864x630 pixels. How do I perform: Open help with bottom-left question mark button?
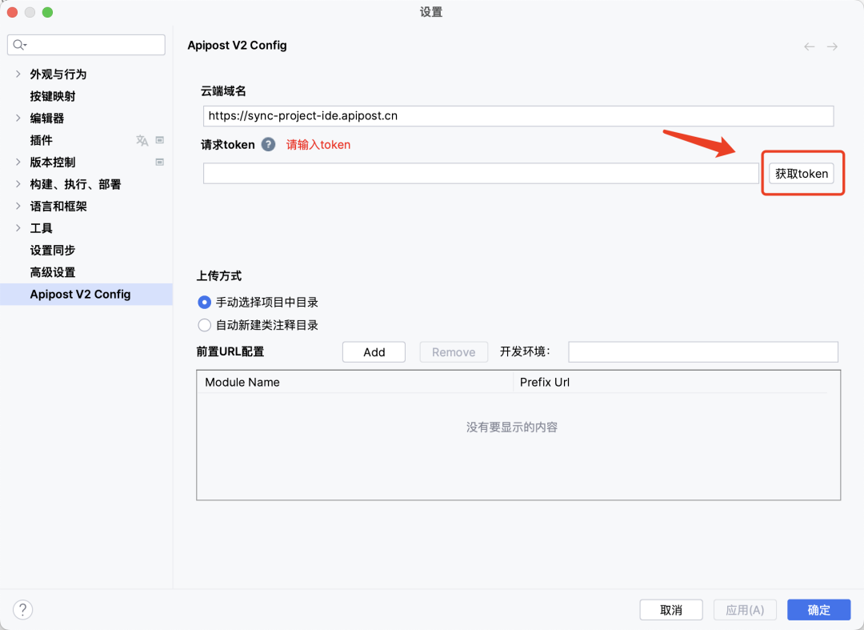click(x=22, y=610)
